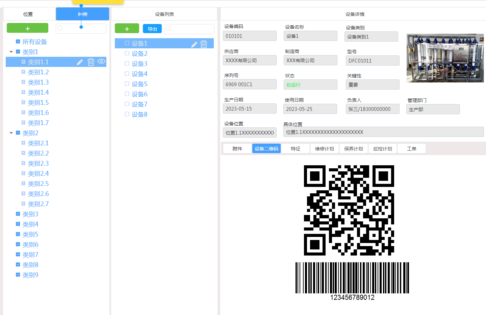Viewport: 486px width, 315px height.
Task: Open the 维修计划 tab
Action: click(x=325, y=149)
